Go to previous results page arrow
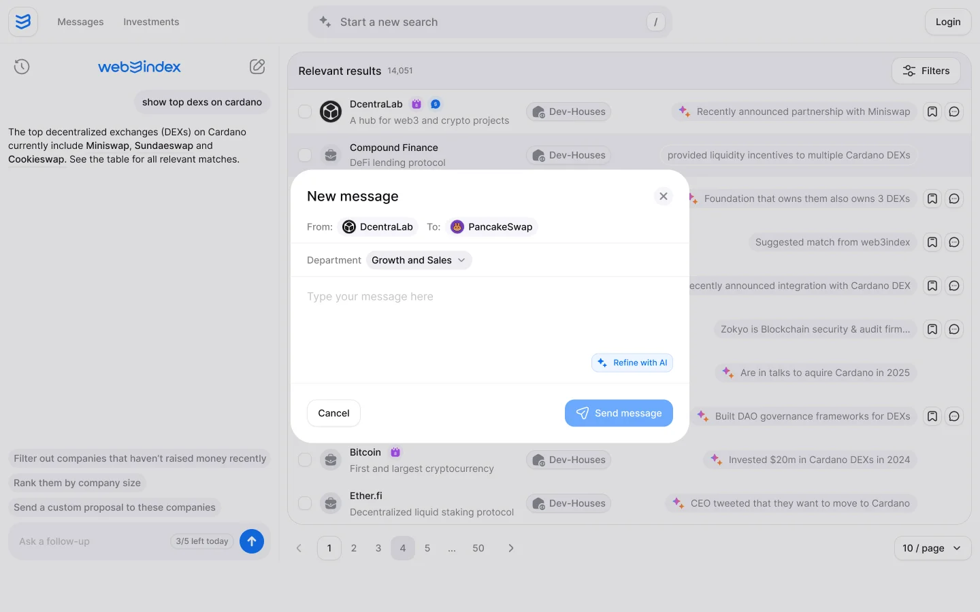 [x=299, y=548]
